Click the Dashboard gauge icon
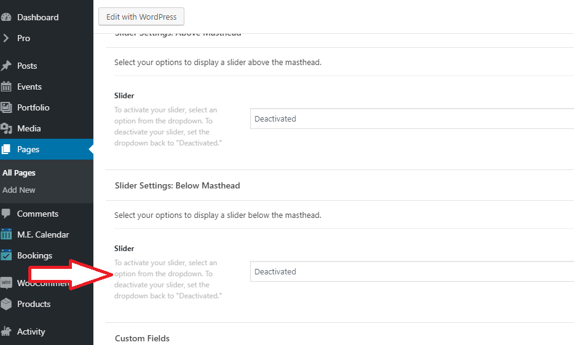The width and height of the screenshot is (574, 345). 6,17
